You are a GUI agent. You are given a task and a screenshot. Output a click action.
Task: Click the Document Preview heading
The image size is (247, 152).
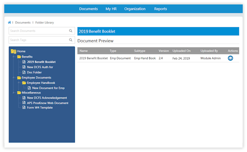(x=96, y=41)
